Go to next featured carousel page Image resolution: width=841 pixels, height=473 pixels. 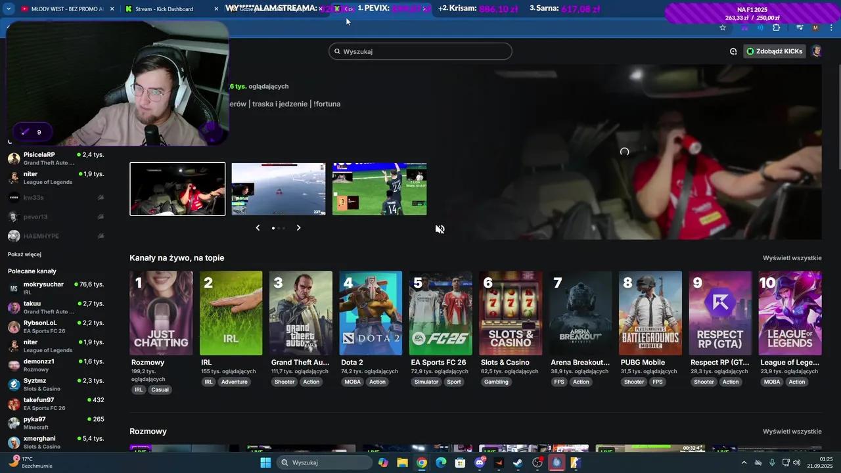tap(298, 228)
